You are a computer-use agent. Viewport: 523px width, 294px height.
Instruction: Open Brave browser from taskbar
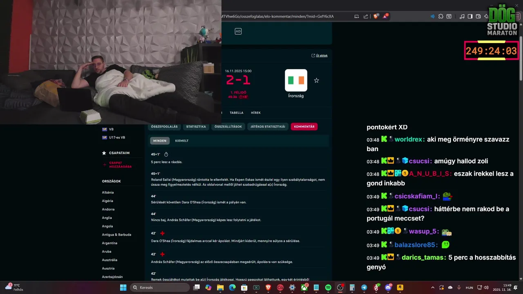tap(268, 287)
